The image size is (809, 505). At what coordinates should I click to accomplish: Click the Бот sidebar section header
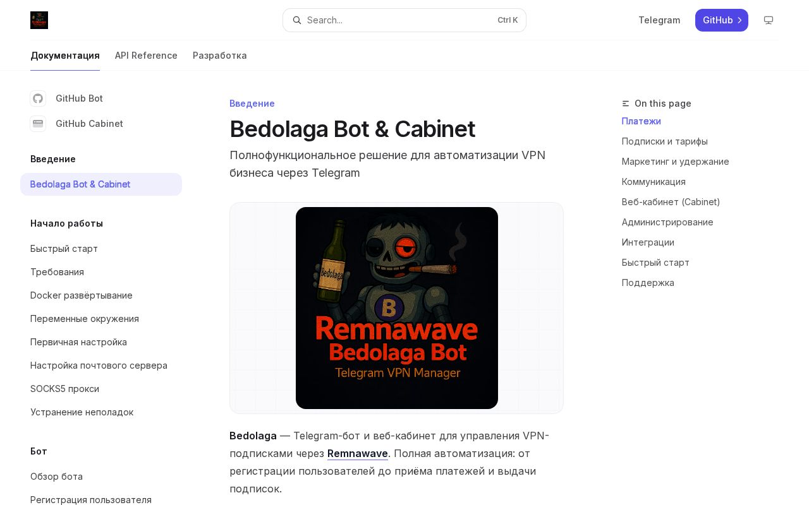[39, 451]
